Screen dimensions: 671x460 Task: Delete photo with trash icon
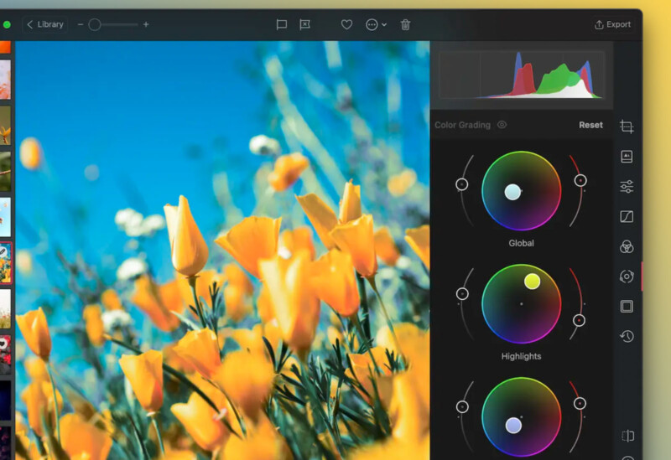coord(405,25)
